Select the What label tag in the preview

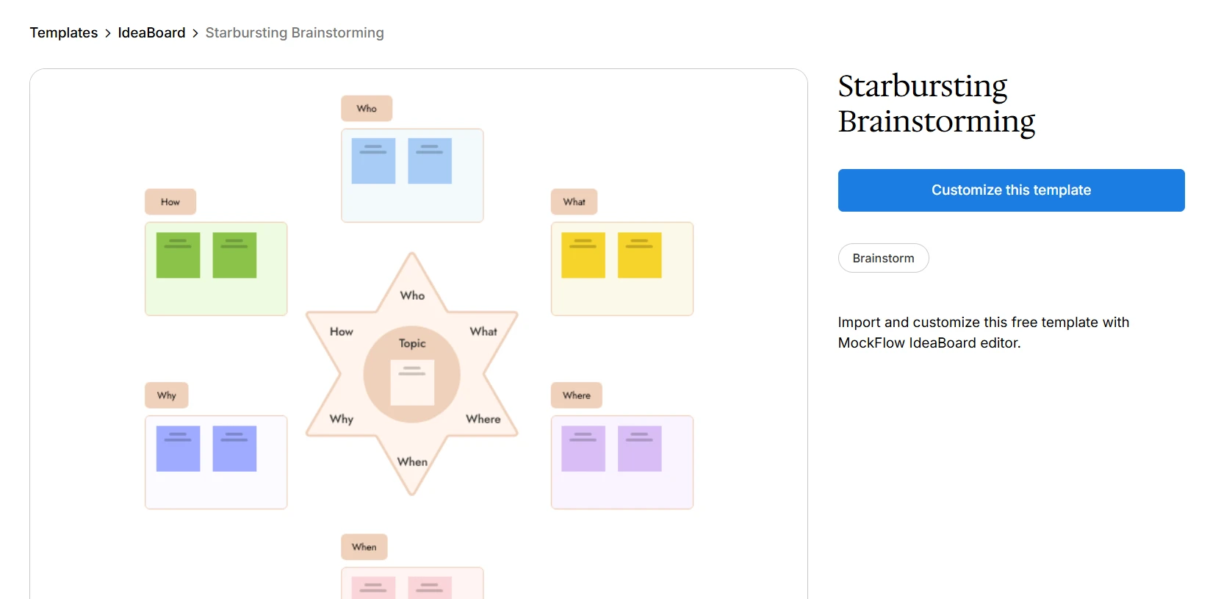[x=575, y=201]
